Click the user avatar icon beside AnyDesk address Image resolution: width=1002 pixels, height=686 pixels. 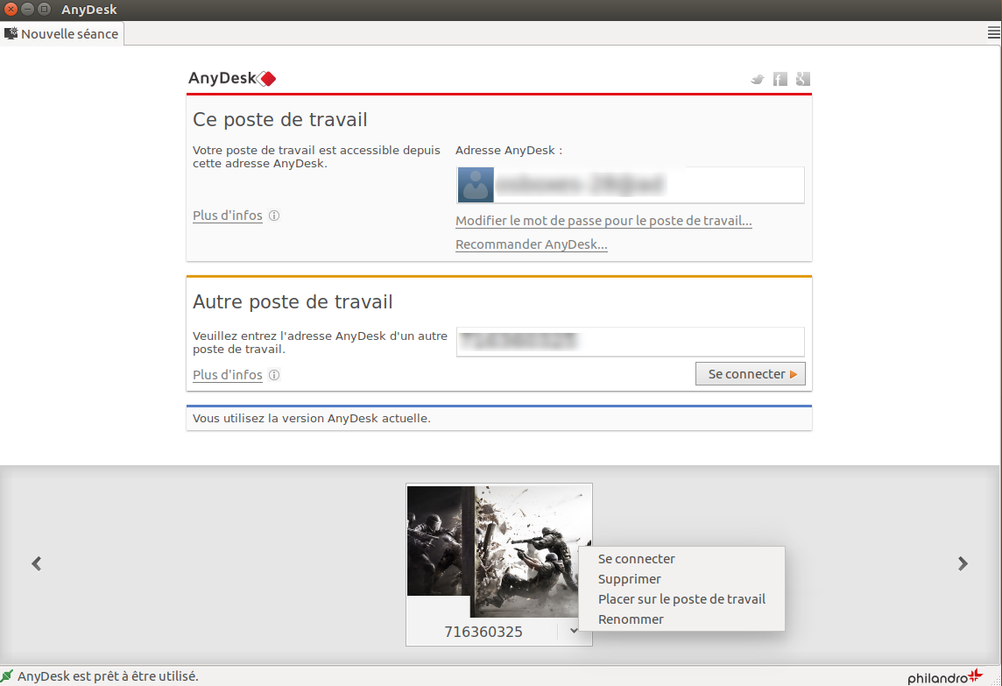click(476, 186)
